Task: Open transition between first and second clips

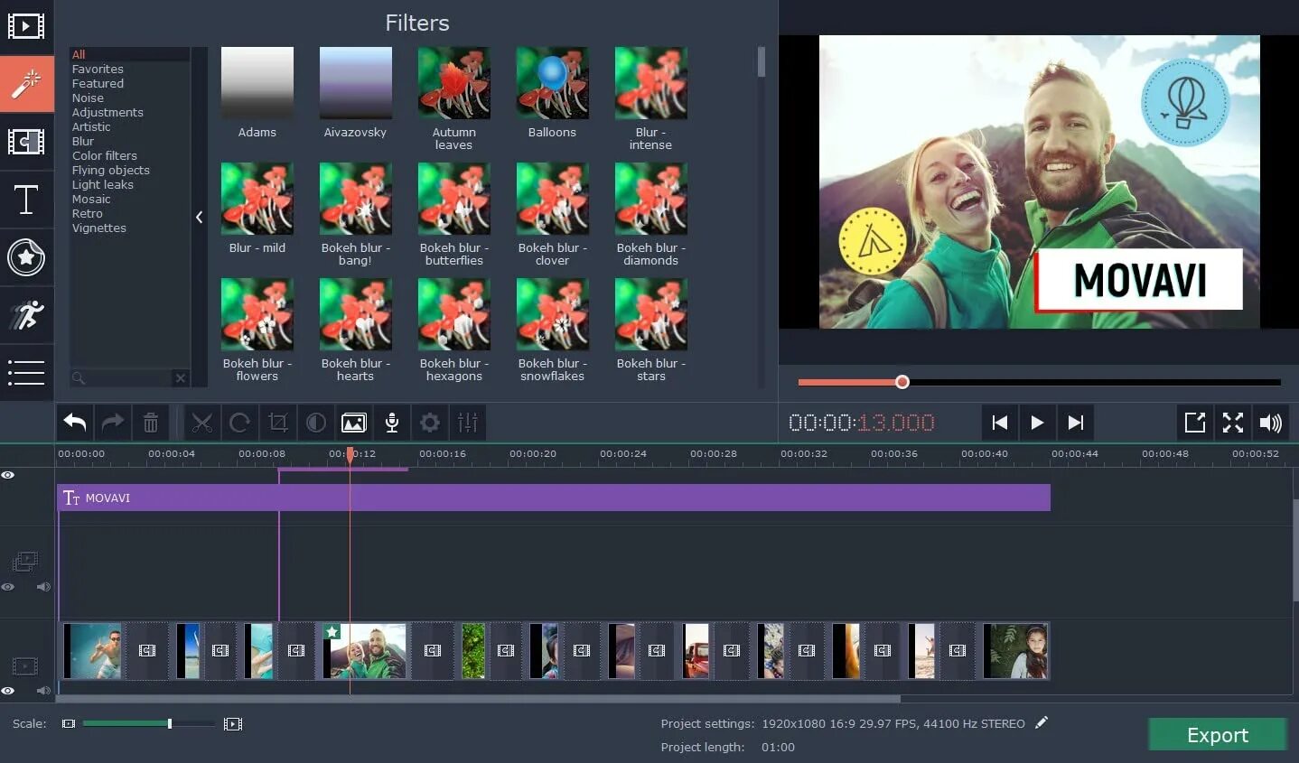Action: point(147,650)
